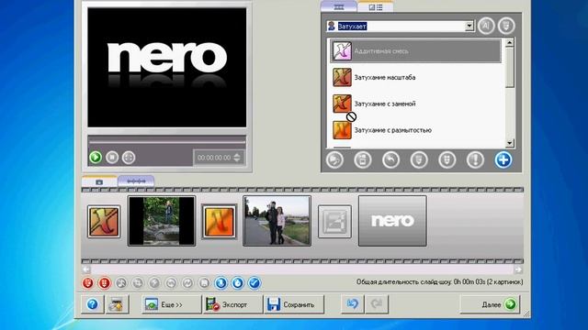Select the Аддитивная смесь transition

415,51
